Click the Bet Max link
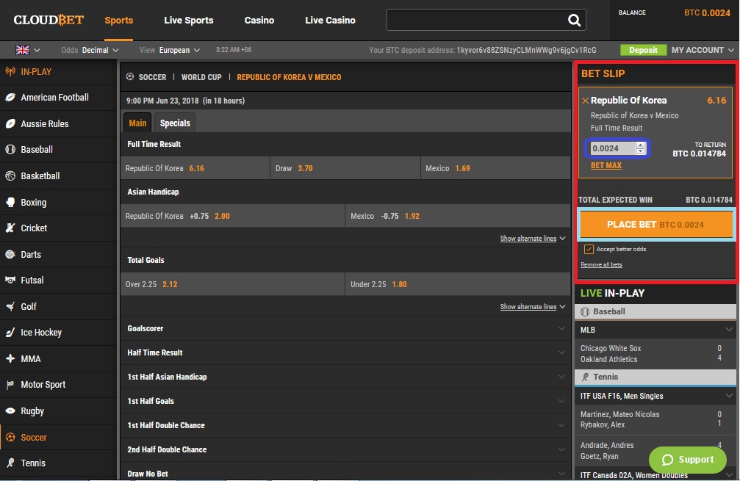Image resolution: width=740 pixels, height=481 pixels. 606,165
